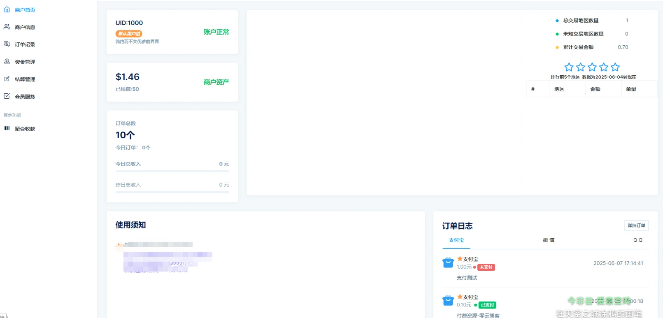Click the third rating star
The height and width of the screenshot is (318, 663).
[x=592, y=67]
